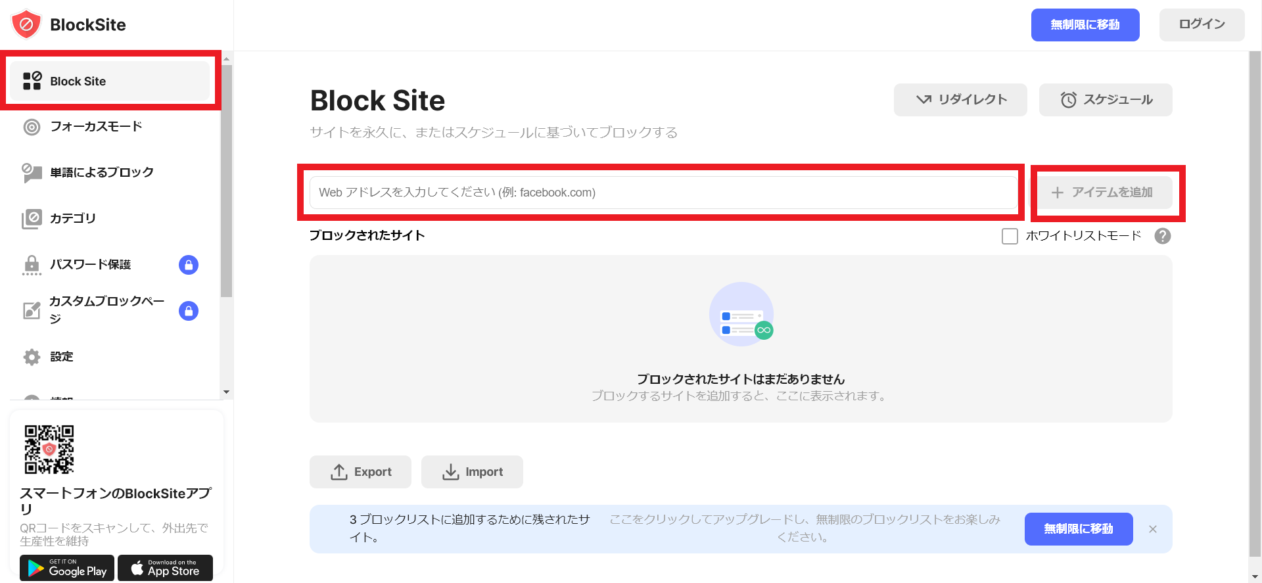Click the edit page icon of カスタムブロックページ
The width and height of the screenshot is (1262, 583).
pos(32,310)
